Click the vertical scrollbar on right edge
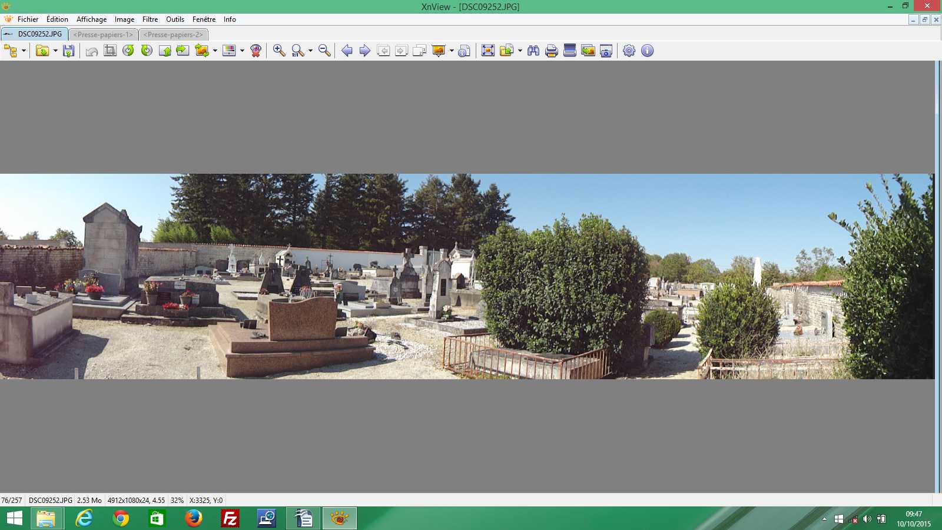This screenshot has height=530, width=942. click(x=938, y=276)
